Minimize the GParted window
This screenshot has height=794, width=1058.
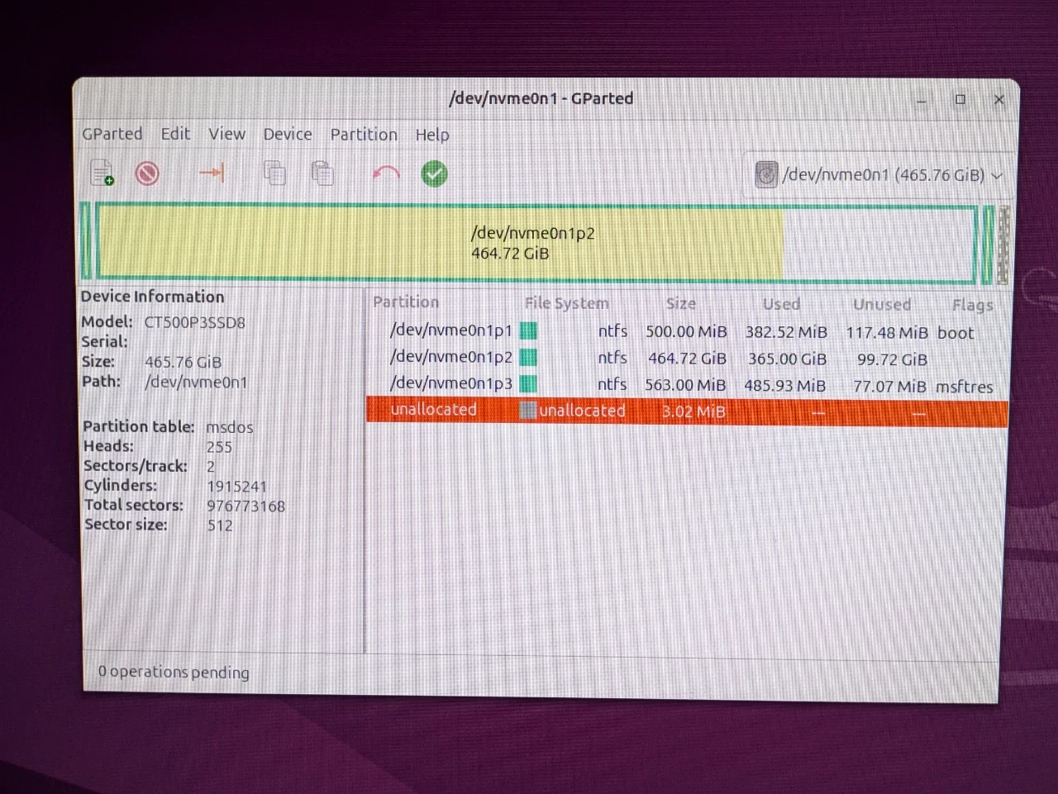coord(921,101)
